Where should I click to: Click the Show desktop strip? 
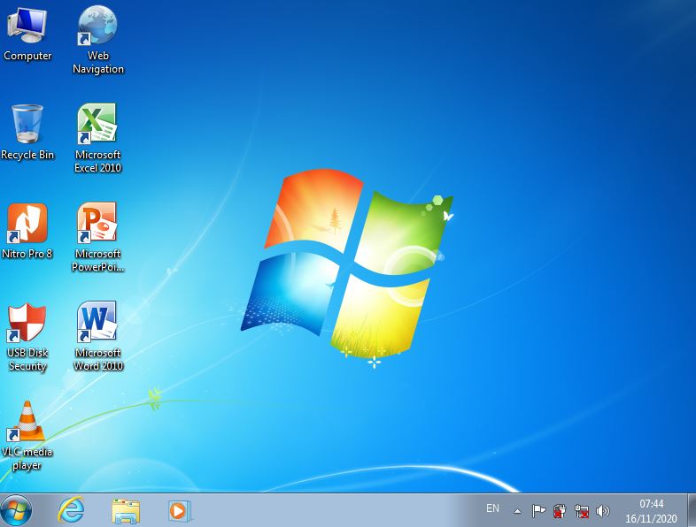pos(692,510)
